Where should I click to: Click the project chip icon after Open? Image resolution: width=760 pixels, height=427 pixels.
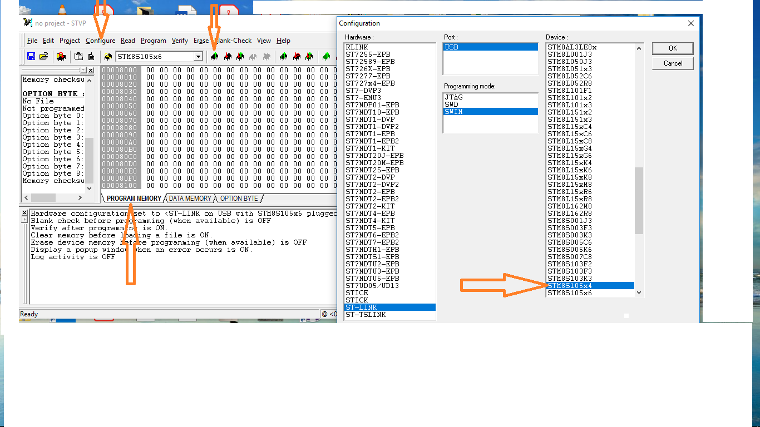click(61, 56)
